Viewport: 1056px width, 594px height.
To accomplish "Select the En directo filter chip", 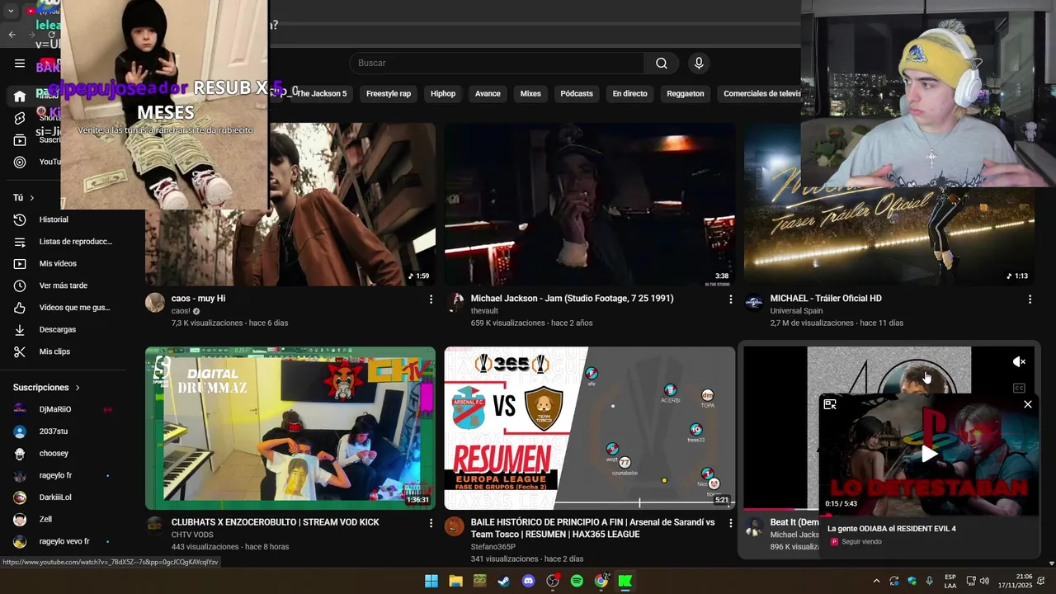I will pyautogui.click(x=629, y=94).
